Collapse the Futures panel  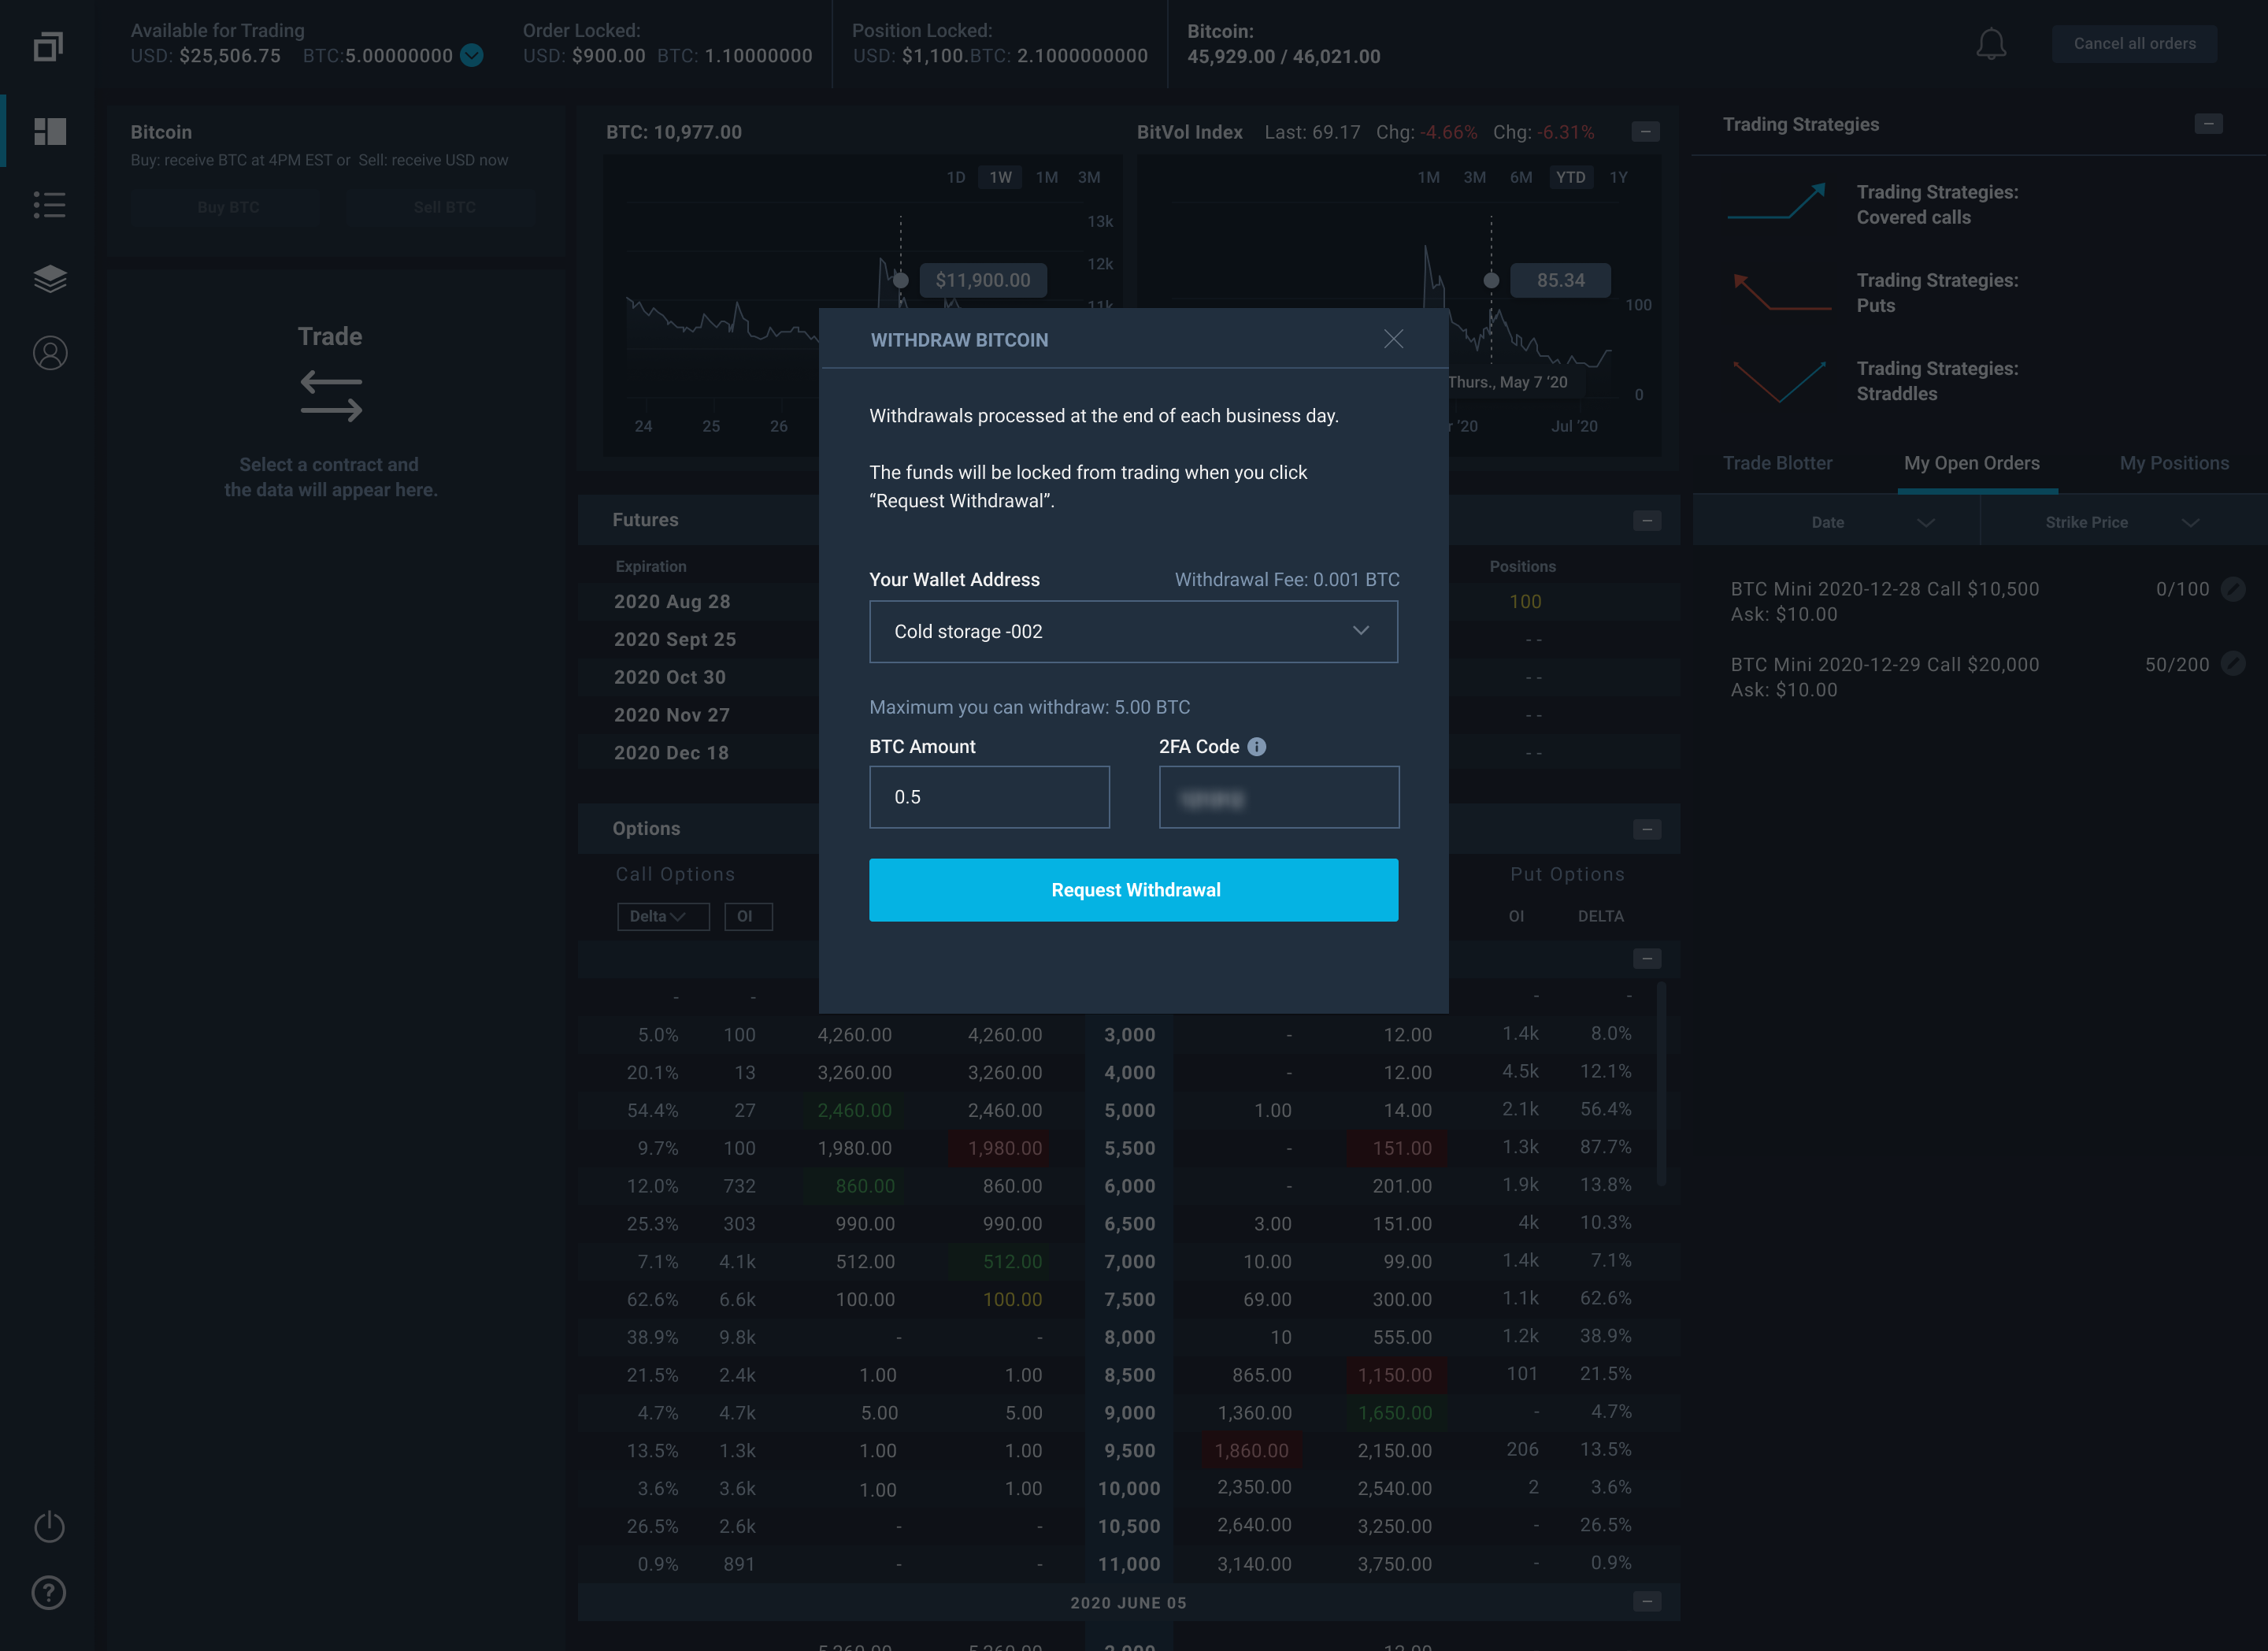coord(1647,521)
